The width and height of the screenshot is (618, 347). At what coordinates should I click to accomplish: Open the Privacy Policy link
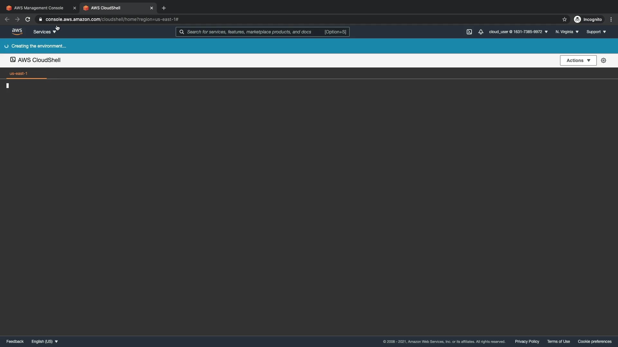[527, 342]
